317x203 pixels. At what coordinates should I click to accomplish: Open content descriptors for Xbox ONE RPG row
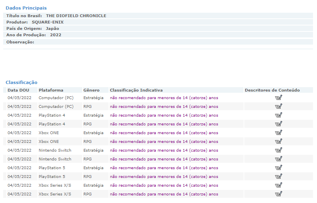(278, 142)
